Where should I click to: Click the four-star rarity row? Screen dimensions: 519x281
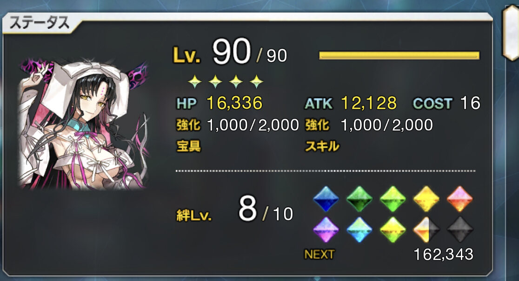pyautogui.click(x=226, y=81)
